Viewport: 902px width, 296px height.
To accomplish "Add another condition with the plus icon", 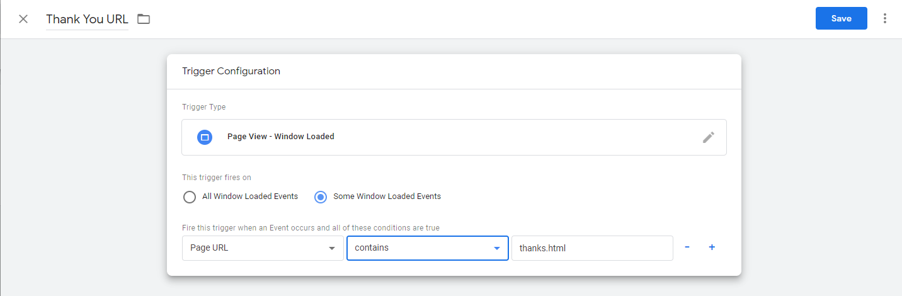I will [x=712, y=248].
